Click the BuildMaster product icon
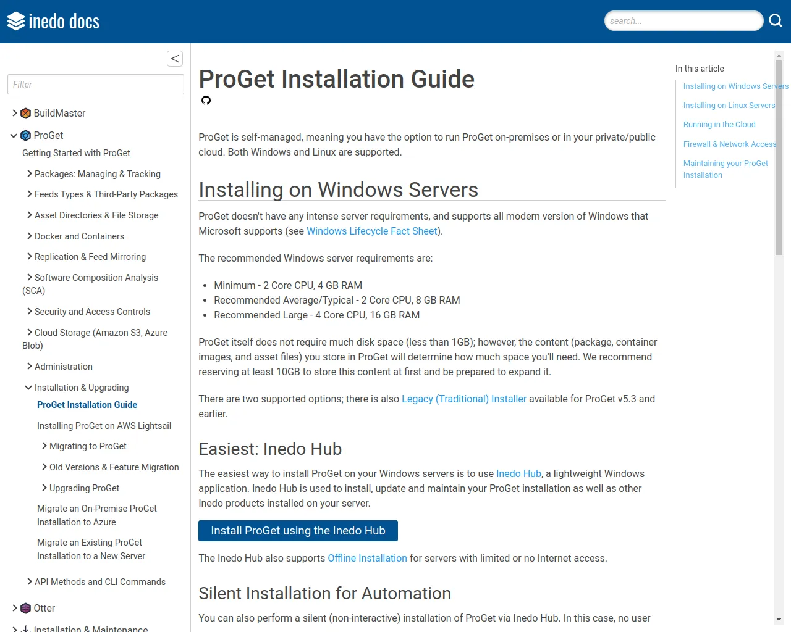791x632 pixels. [x=26, y=114]
